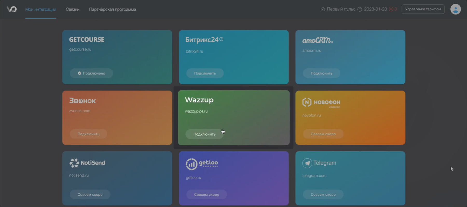Click the home icon beside Первый пульс
The height and width of the screenshot is (207, 467).
point(323,9)
